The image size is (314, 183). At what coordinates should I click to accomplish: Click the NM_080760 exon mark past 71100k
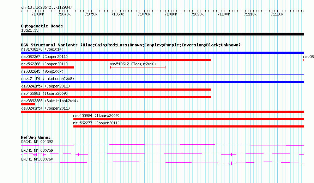point(232,163)
